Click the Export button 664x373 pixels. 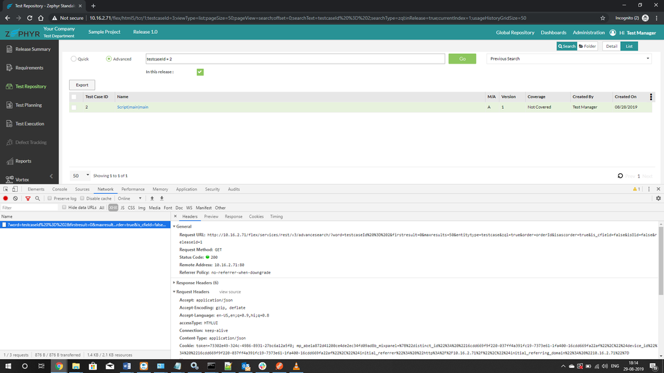click(x=82, y=85)
